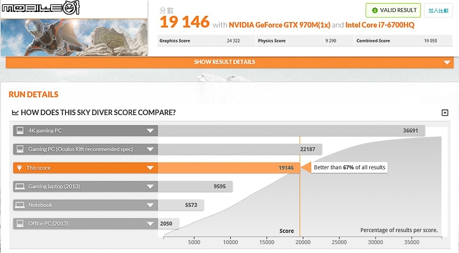Click the 4K gaming PC monitor icon
Viewport: 459px width, 253px height.
[20, 130]
